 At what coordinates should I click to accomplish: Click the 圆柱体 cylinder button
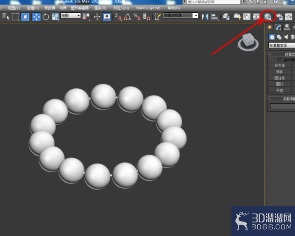pyautogui.click(x=280, y=78)
